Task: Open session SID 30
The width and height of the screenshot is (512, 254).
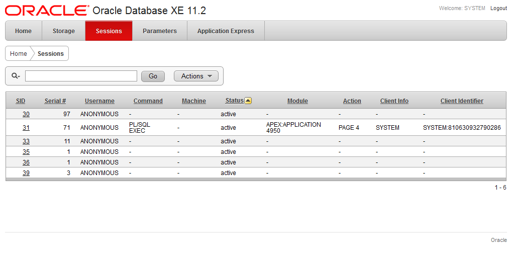Action: coord(26,114)
